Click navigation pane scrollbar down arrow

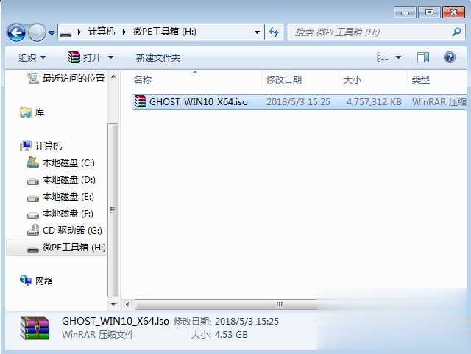click(x=113, y=305)
